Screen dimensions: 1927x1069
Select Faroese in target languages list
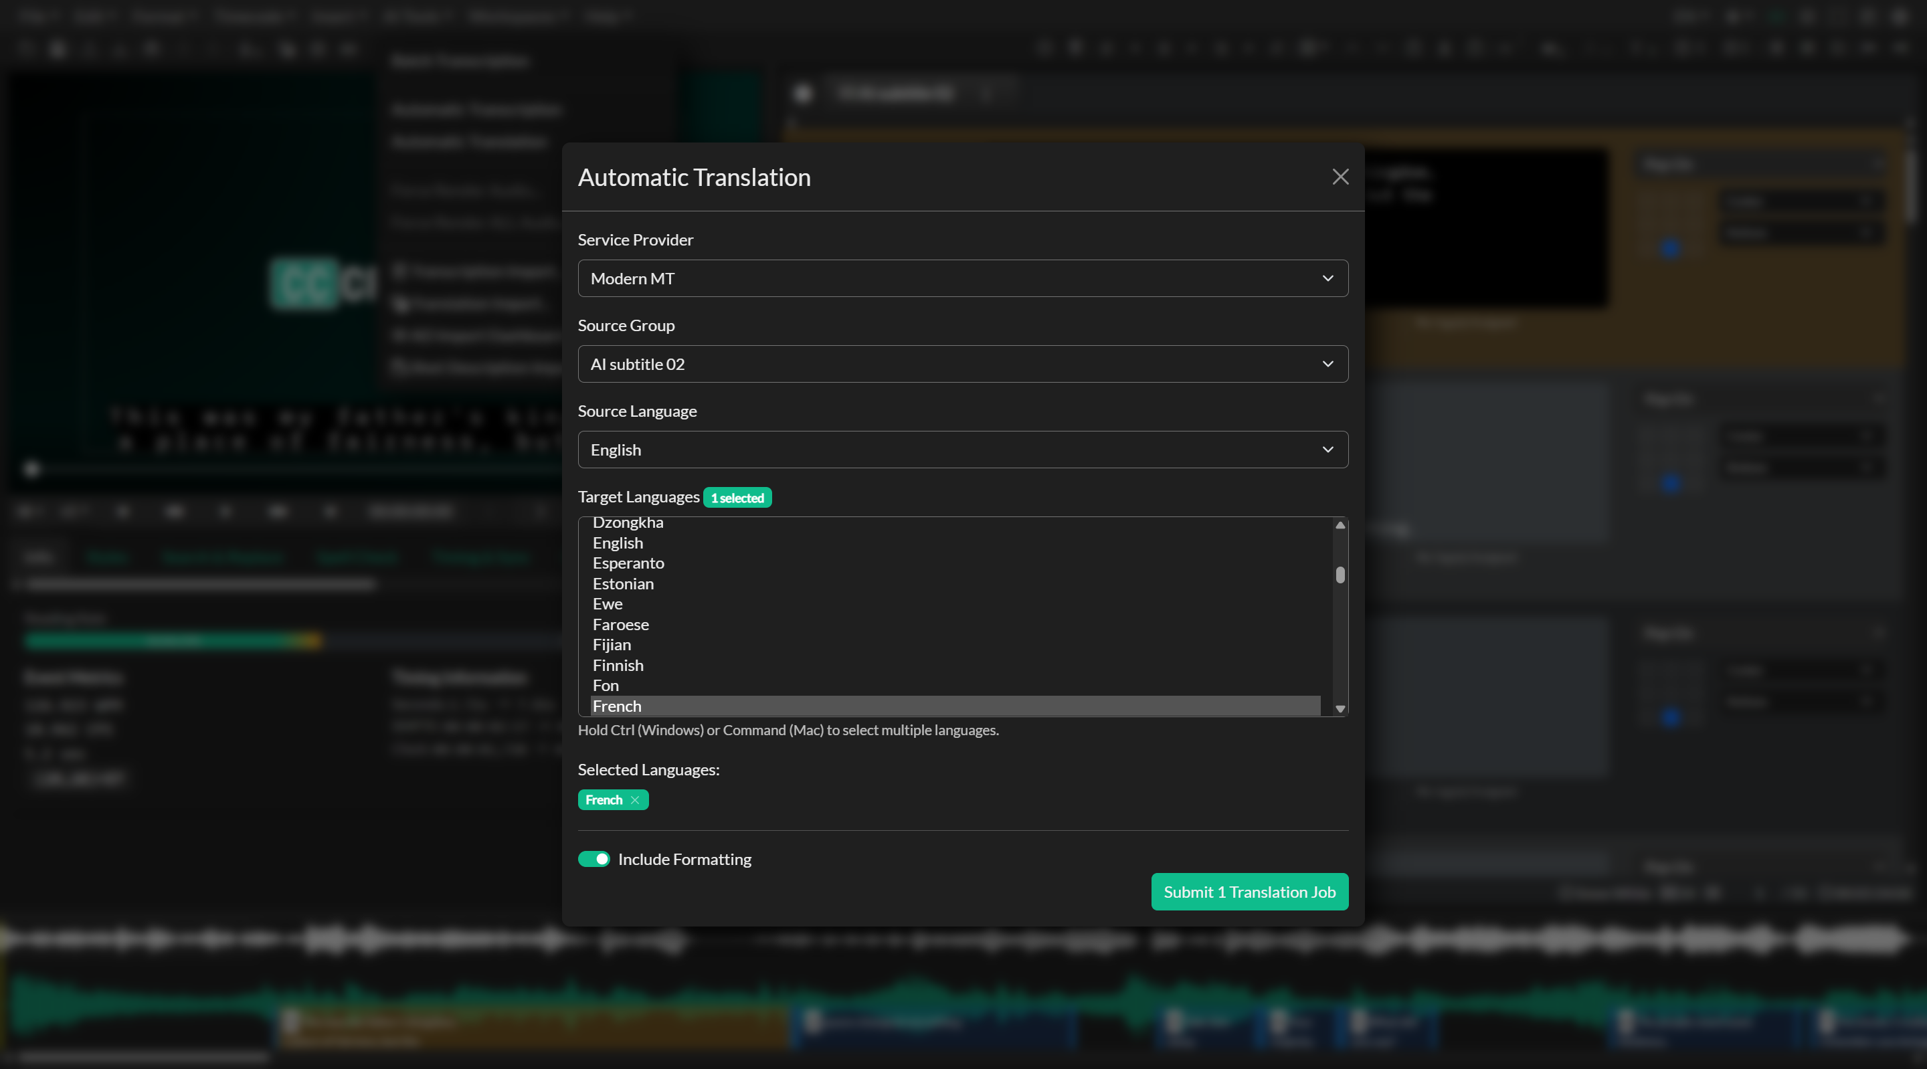coord(955,624)
